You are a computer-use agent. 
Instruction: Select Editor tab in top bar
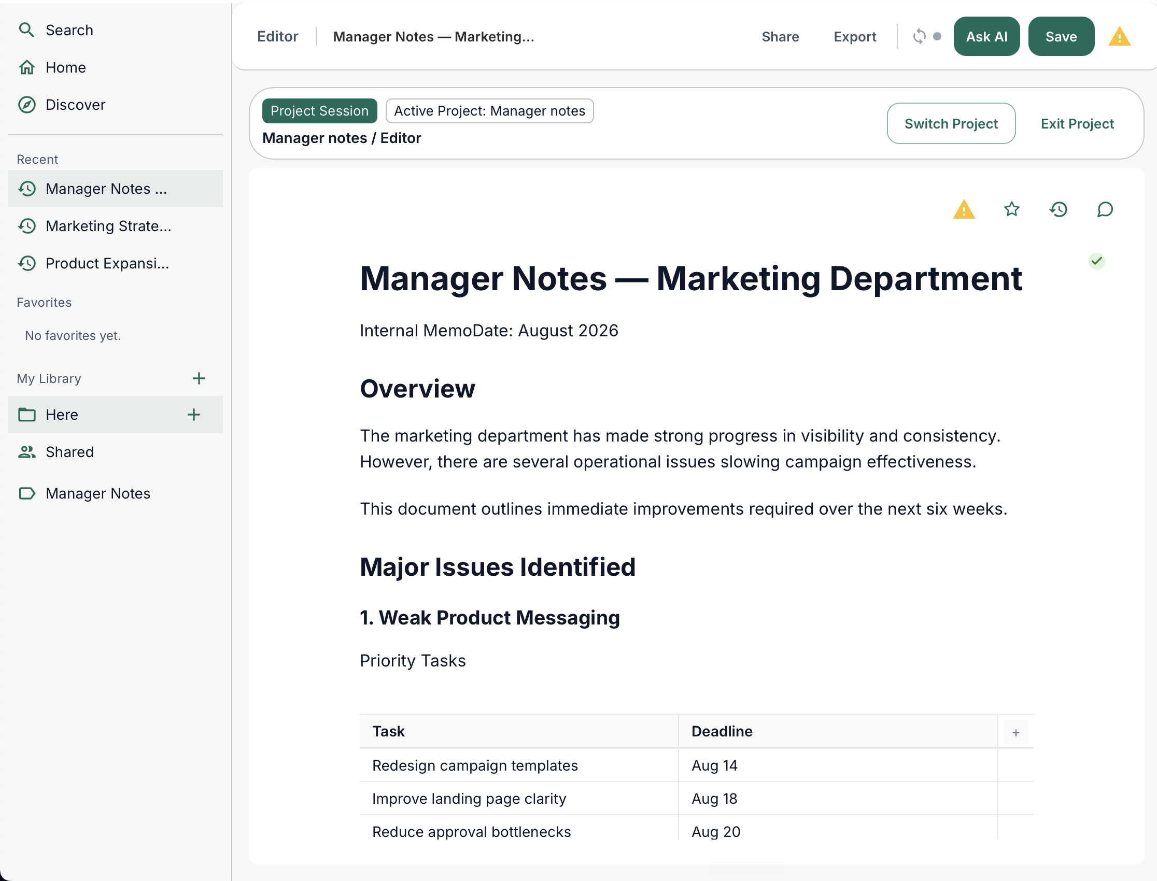[x=277, y=36]
